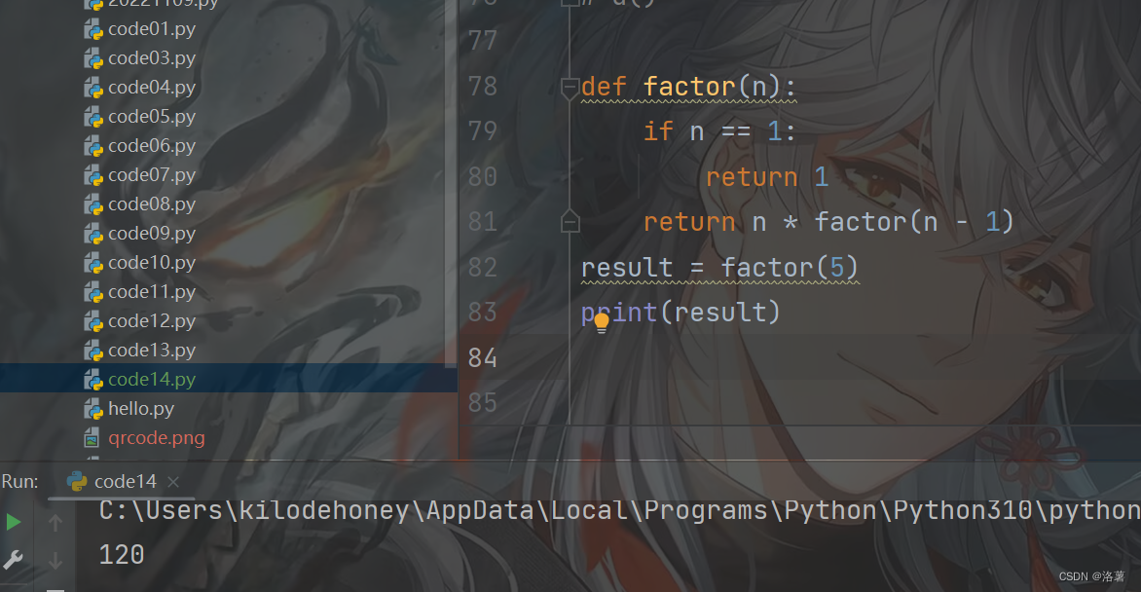Click project tree vertical scrollbar

pyautogui.click(x=451, y=182)
